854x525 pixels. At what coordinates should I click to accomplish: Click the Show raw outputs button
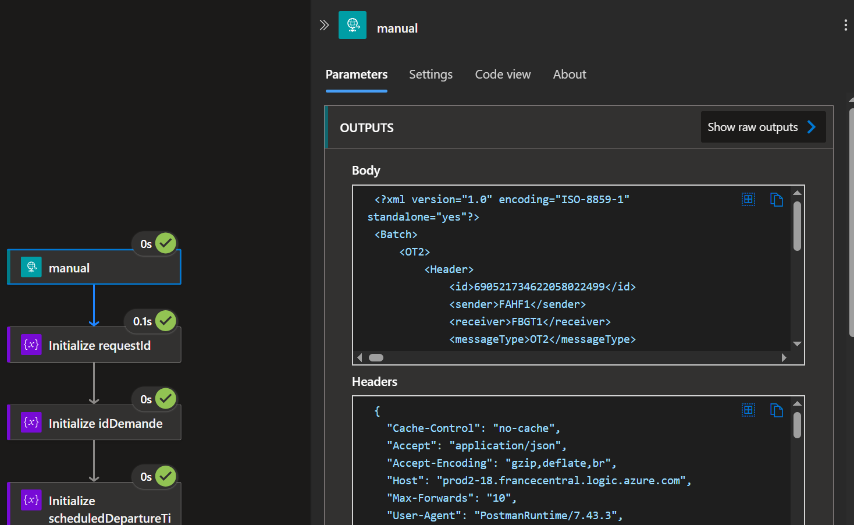pos(753,126)
